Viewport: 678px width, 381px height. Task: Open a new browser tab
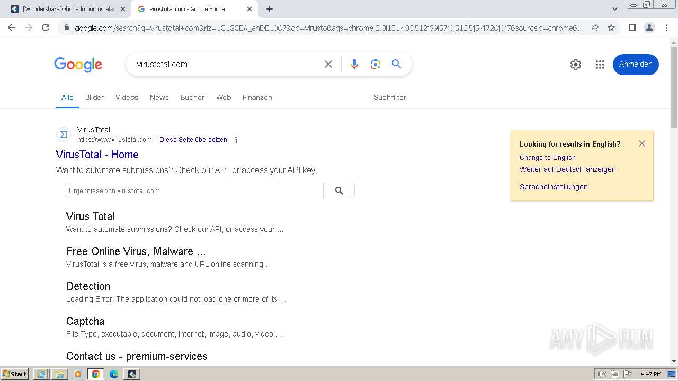pos(269,9)
